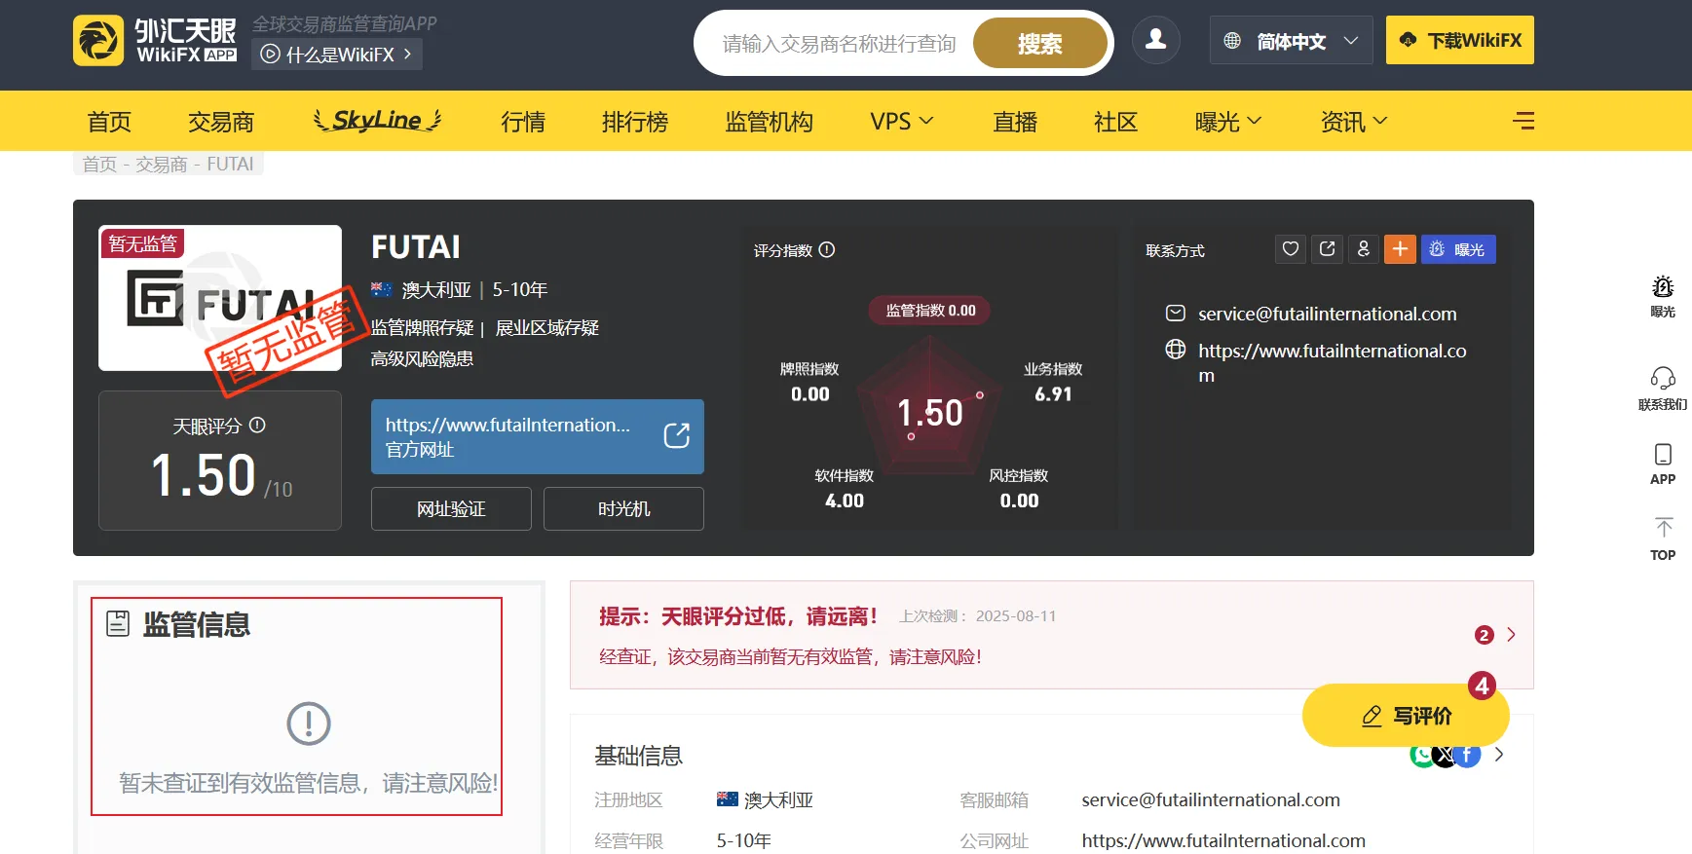
Task: Open the 行情 navigation item
Action: (523, 121)
